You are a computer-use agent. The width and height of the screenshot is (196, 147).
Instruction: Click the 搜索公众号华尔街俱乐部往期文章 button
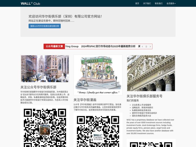(x=45, y=26)
